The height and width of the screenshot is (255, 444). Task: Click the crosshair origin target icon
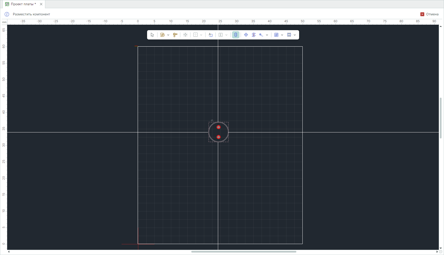pyautogui.click(x=246, y=35)
